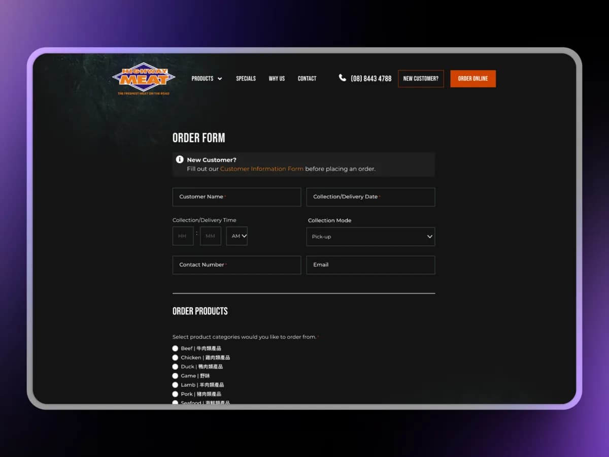This screenshot has width=609, height=457.
Task: Go to the Why Us page
Action: point(277,79)
